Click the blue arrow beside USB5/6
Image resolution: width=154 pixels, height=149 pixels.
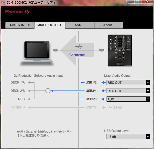coord(104,99)
